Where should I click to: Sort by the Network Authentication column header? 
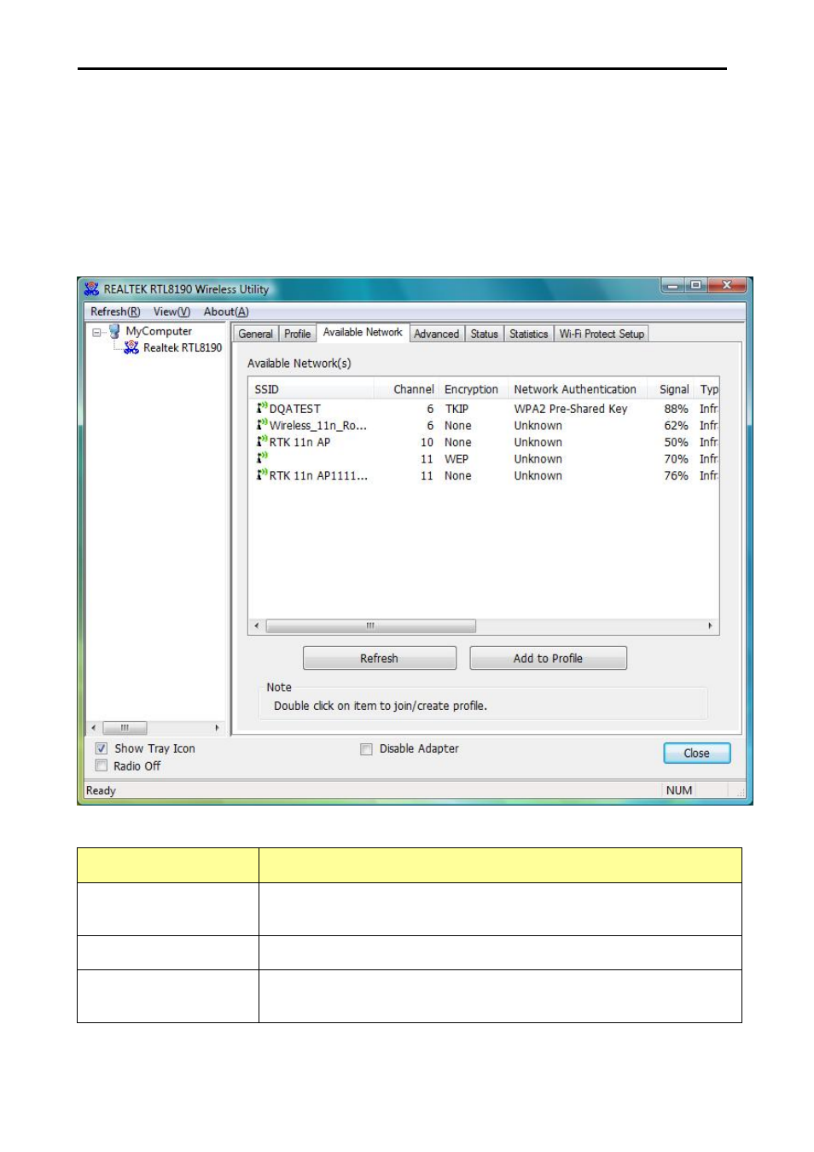(x=578, y=389)
